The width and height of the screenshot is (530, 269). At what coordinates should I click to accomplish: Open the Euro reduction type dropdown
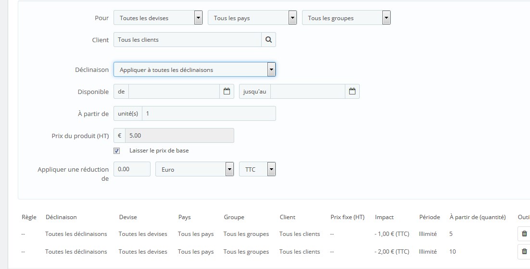pos(195,169)
